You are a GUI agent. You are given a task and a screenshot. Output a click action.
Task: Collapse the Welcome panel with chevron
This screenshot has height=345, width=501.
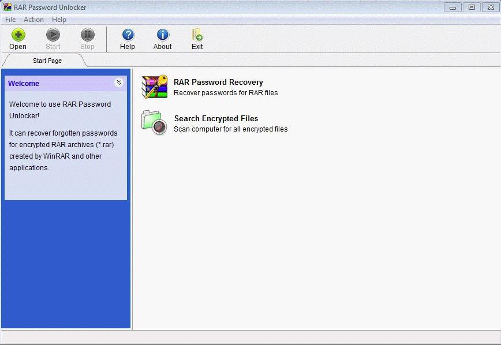(119, 82)
